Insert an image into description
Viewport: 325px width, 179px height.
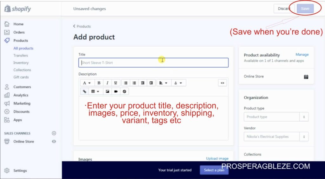click(x=107, y=91)
